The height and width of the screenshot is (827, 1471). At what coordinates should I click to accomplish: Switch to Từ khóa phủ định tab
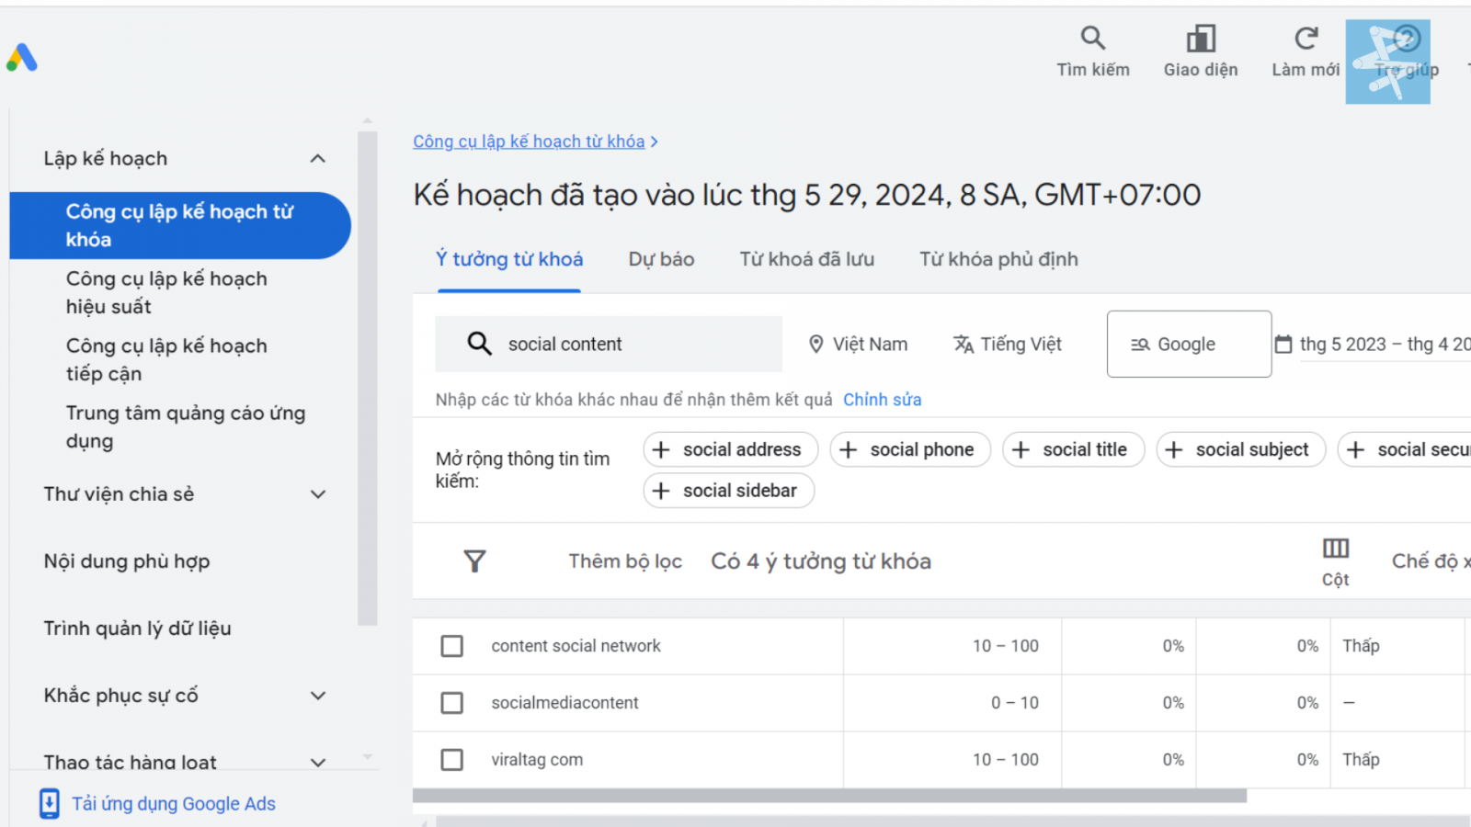coord(998,260)
